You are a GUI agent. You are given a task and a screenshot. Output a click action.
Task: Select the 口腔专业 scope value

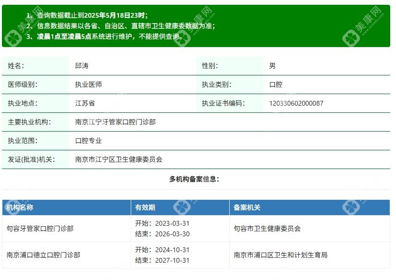pos(88,141)
